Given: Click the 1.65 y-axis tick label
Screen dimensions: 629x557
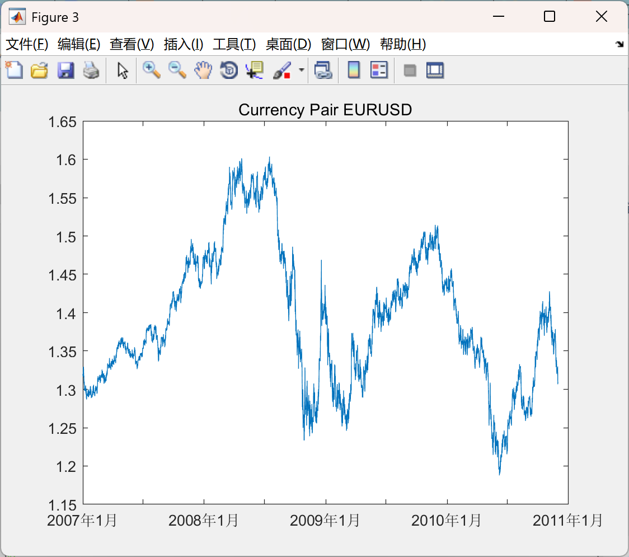Looking at the screenshot, I should pos(62,121).
